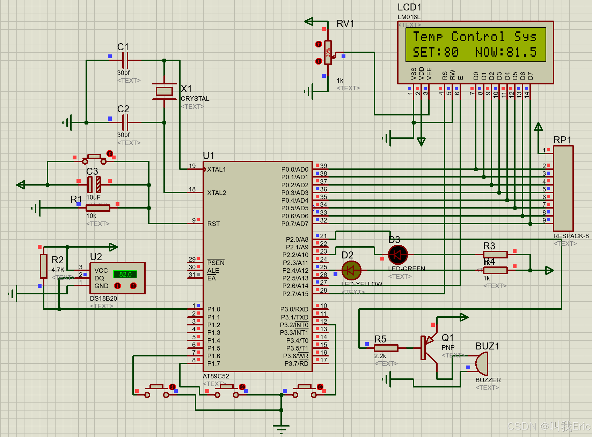
Task: Toggle the latch on the reset push button
Action: click(110, 153)
